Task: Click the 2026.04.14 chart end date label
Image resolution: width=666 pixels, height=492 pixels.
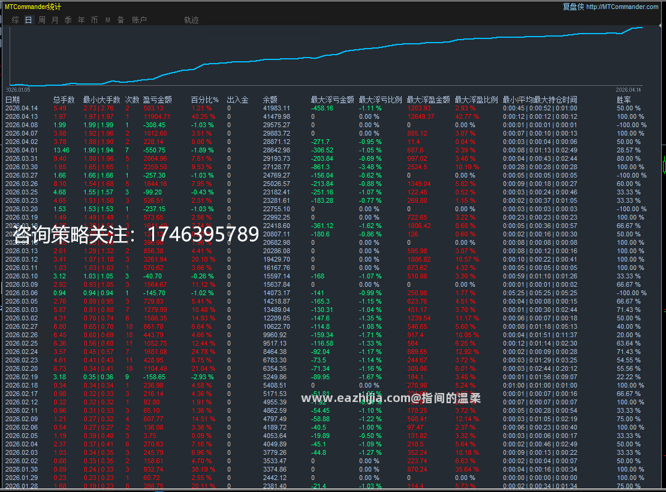Action: click(628, 90)
